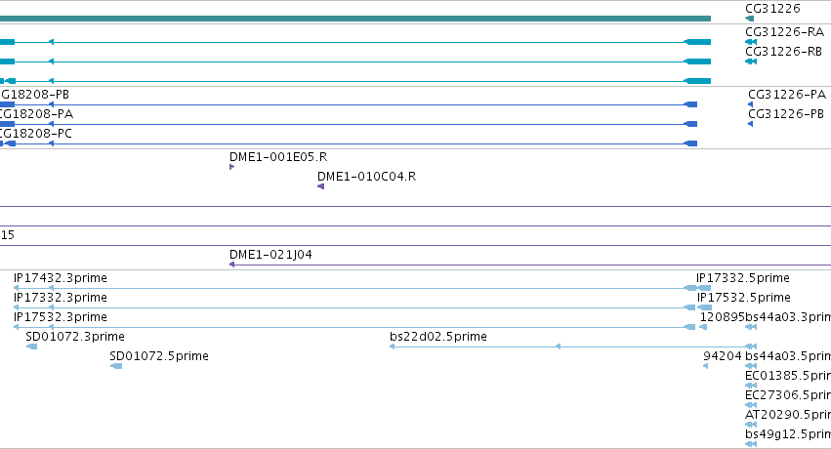Viewport: 831px width, 449px height.
Task: Click the IP17532.3prime EST label
Action: pyautogui.click(x=61, y=317)
